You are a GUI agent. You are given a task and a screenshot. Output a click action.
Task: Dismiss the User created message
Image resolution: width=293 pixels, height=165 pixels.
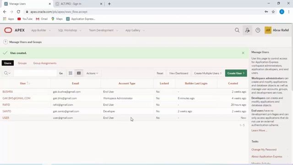coord(243,53)
